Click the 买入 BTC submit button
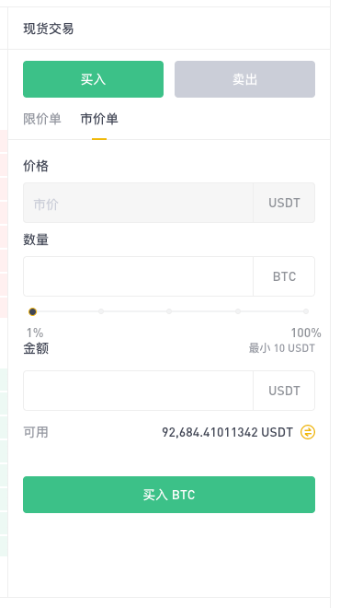The height and width of the screenshot is (608, 340). point(169,495)
